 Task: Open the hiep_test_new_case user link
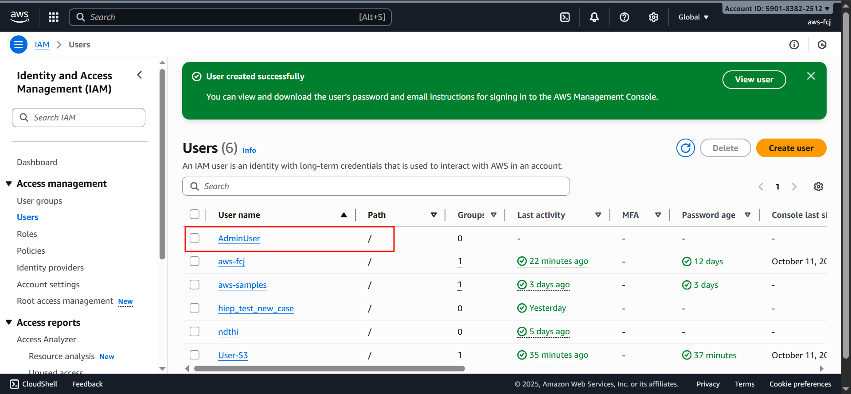256,309
